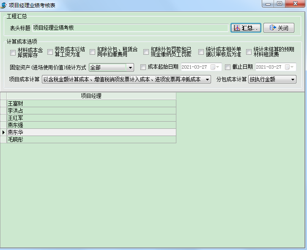
Task: Select project manager 李洪占 row
Action: [91, 111]
